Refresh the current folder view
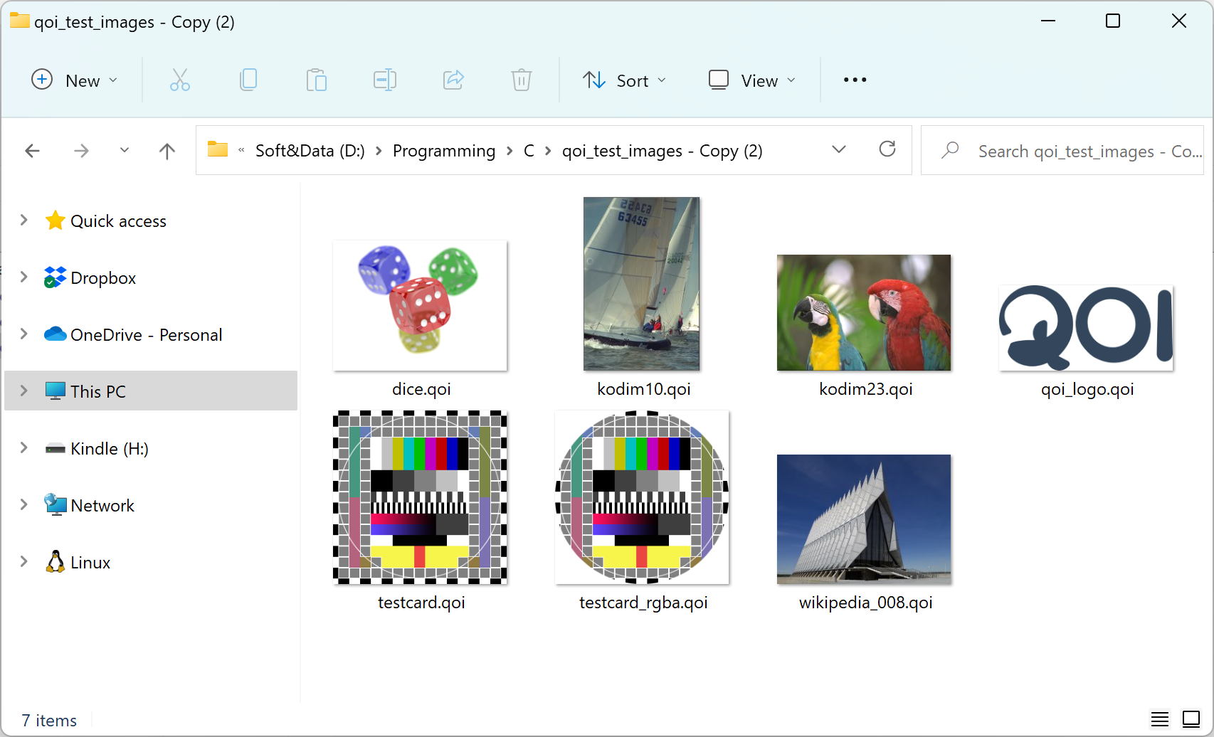This screenshot has height=737, width=1214. pos(887,149)
